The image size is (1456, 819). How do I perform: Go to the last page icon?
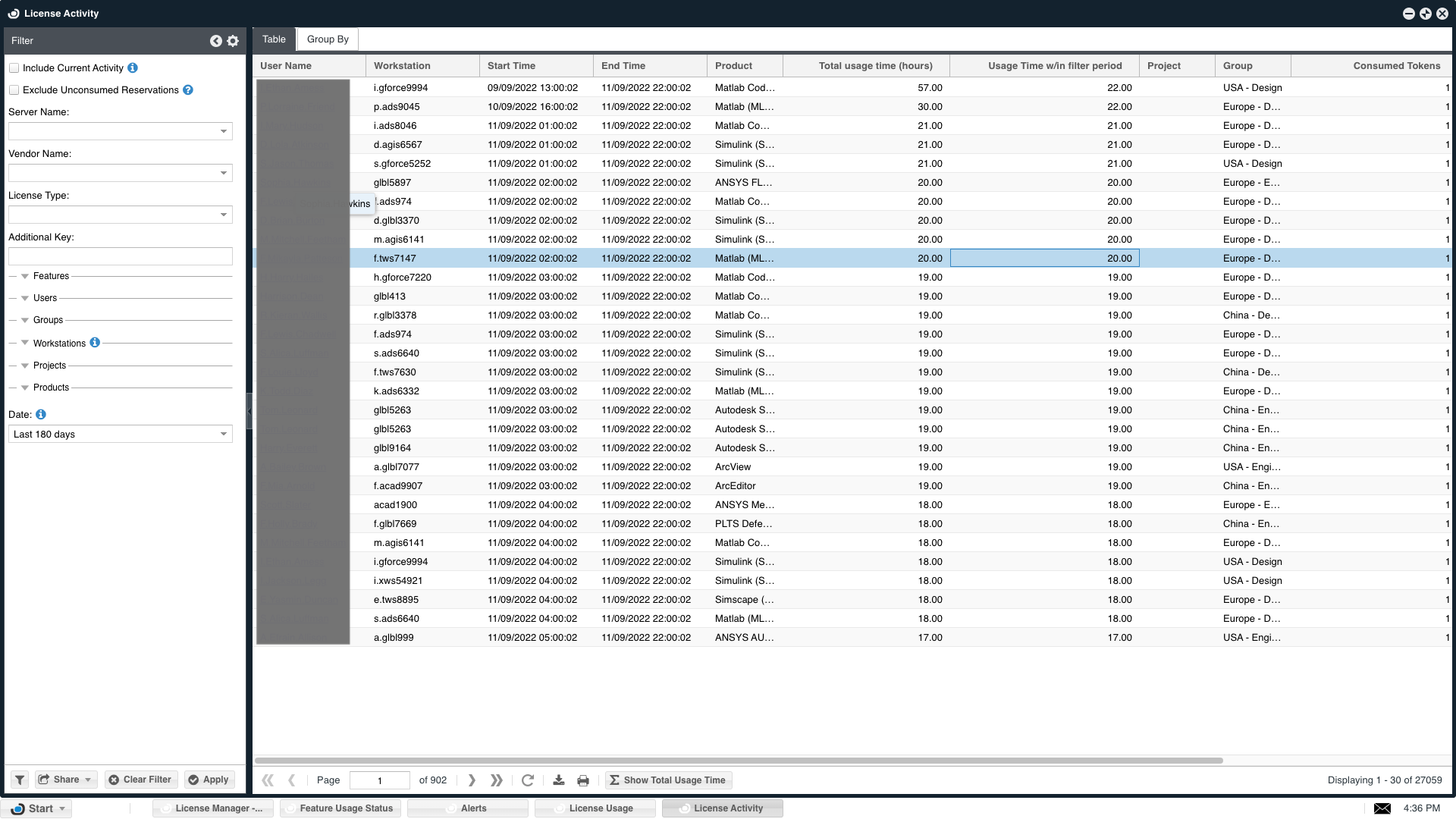(x=497, y=780)
